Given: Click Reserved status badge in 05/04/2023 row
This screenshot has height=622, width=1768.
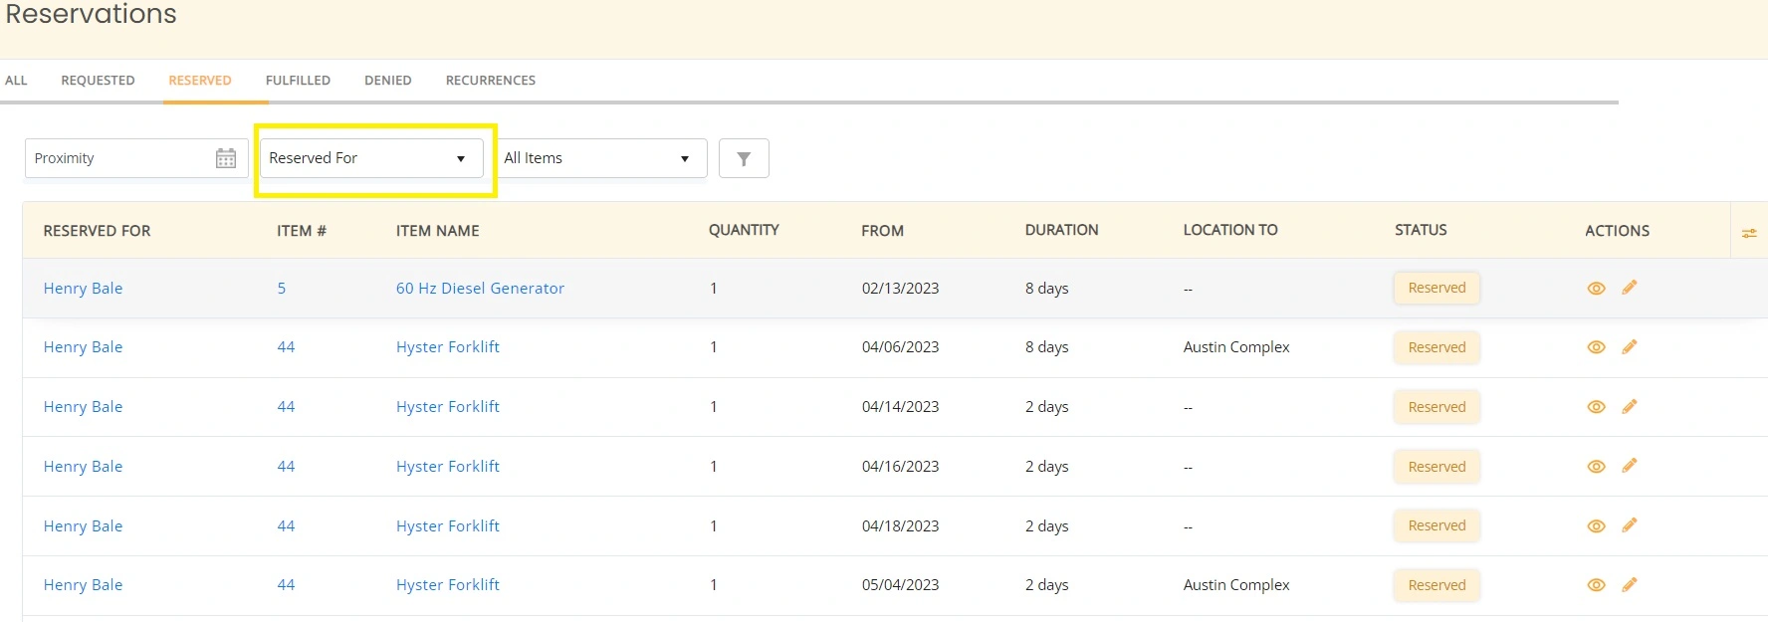Looking at the screenshot, I should [x=1436, y=585].
